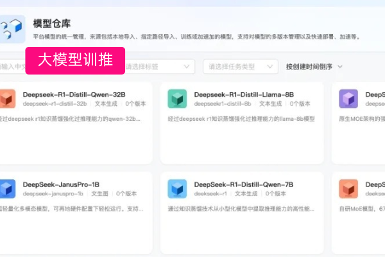The width and height of the screenshot is (385, 257).
Task: Click 0个版本 on the JanusPro-1B card
Action: click(x=126, y=194)
